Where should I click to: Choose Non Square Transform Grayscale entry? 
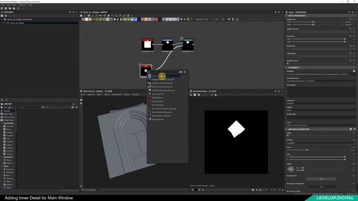(164, 108)
